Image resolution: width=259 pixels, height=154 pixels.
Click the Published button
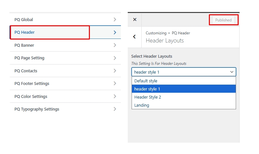point(223,20)
